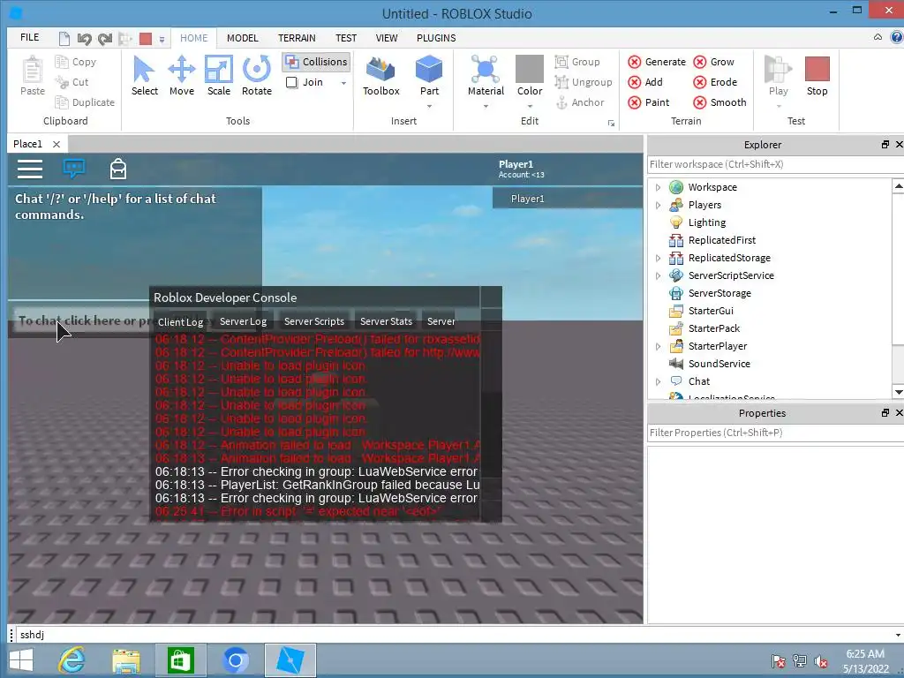Expand the Workspace tree node
904x678 pixels.
(658, 187)
